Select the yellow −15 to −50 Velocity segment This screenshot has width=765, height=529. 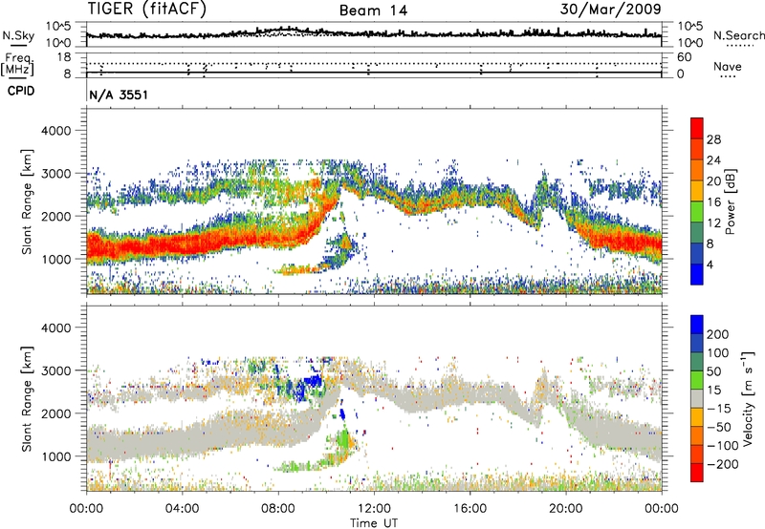click(x=697, y=417)
